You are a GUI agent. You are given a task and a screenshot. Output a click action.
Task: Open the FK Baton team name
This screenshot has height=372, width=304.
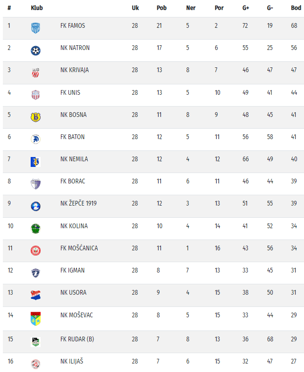click(73, 137)
